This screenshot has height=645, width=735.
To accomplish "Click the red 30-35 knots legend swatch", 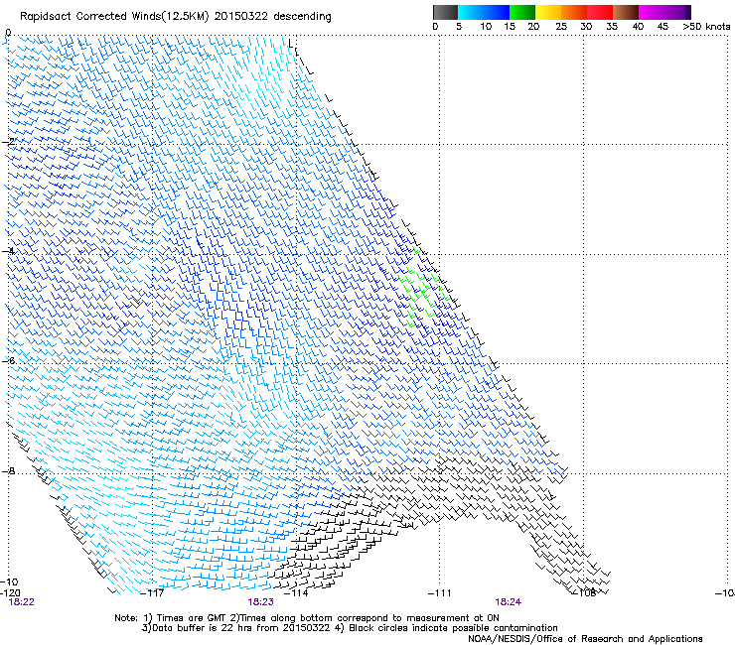I will (600, 12).
